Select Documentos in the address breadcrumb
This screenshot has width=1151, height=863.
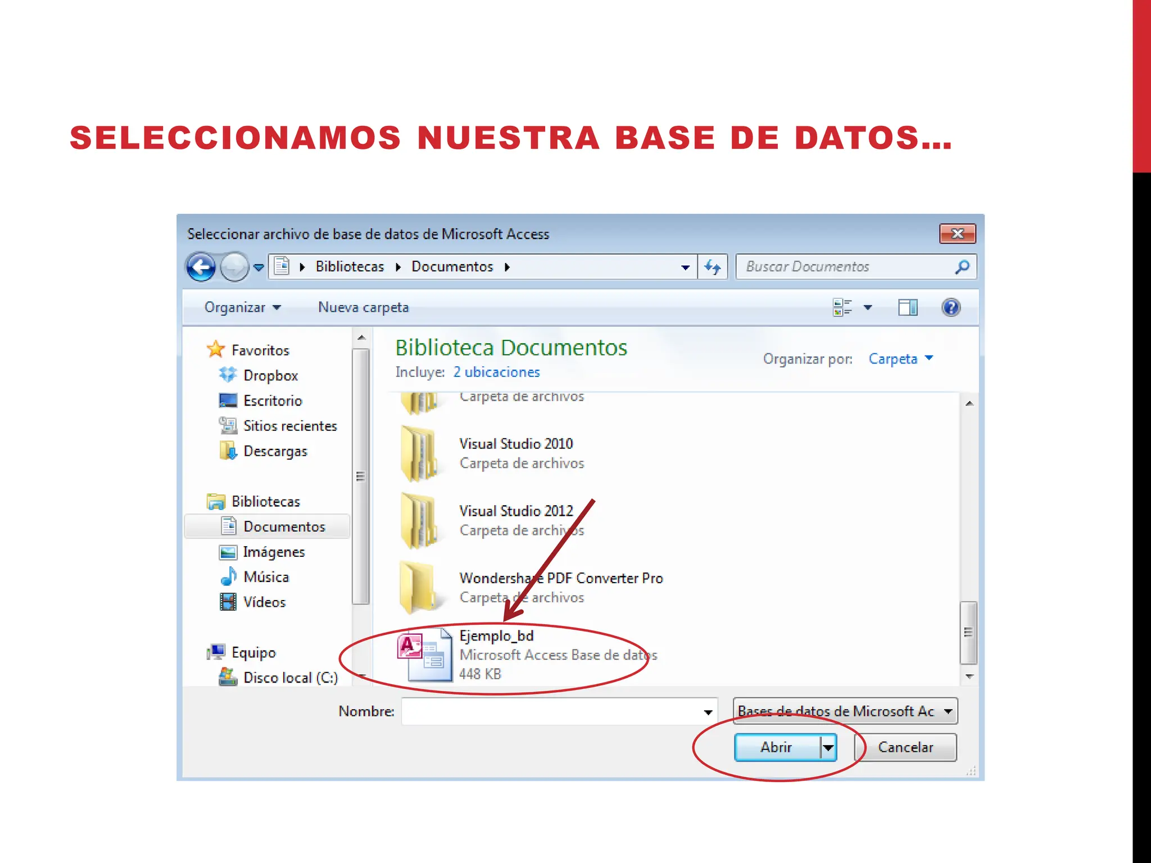click(x=452, y=266)
